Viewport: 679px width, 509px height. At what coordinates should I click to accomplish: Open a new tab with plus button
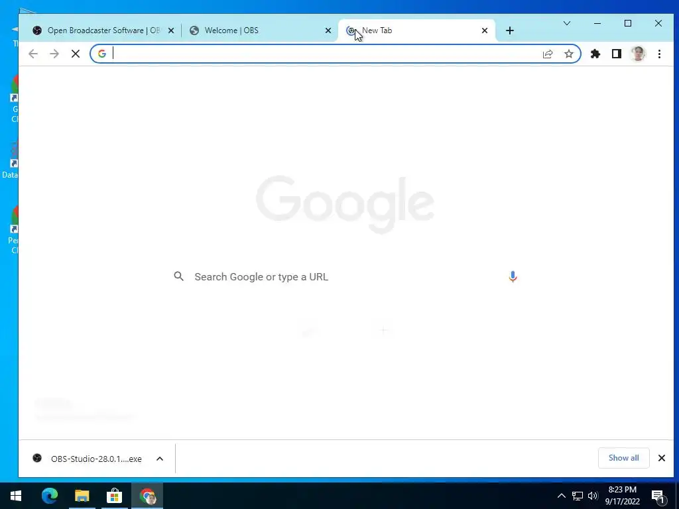tap(510, 30)
